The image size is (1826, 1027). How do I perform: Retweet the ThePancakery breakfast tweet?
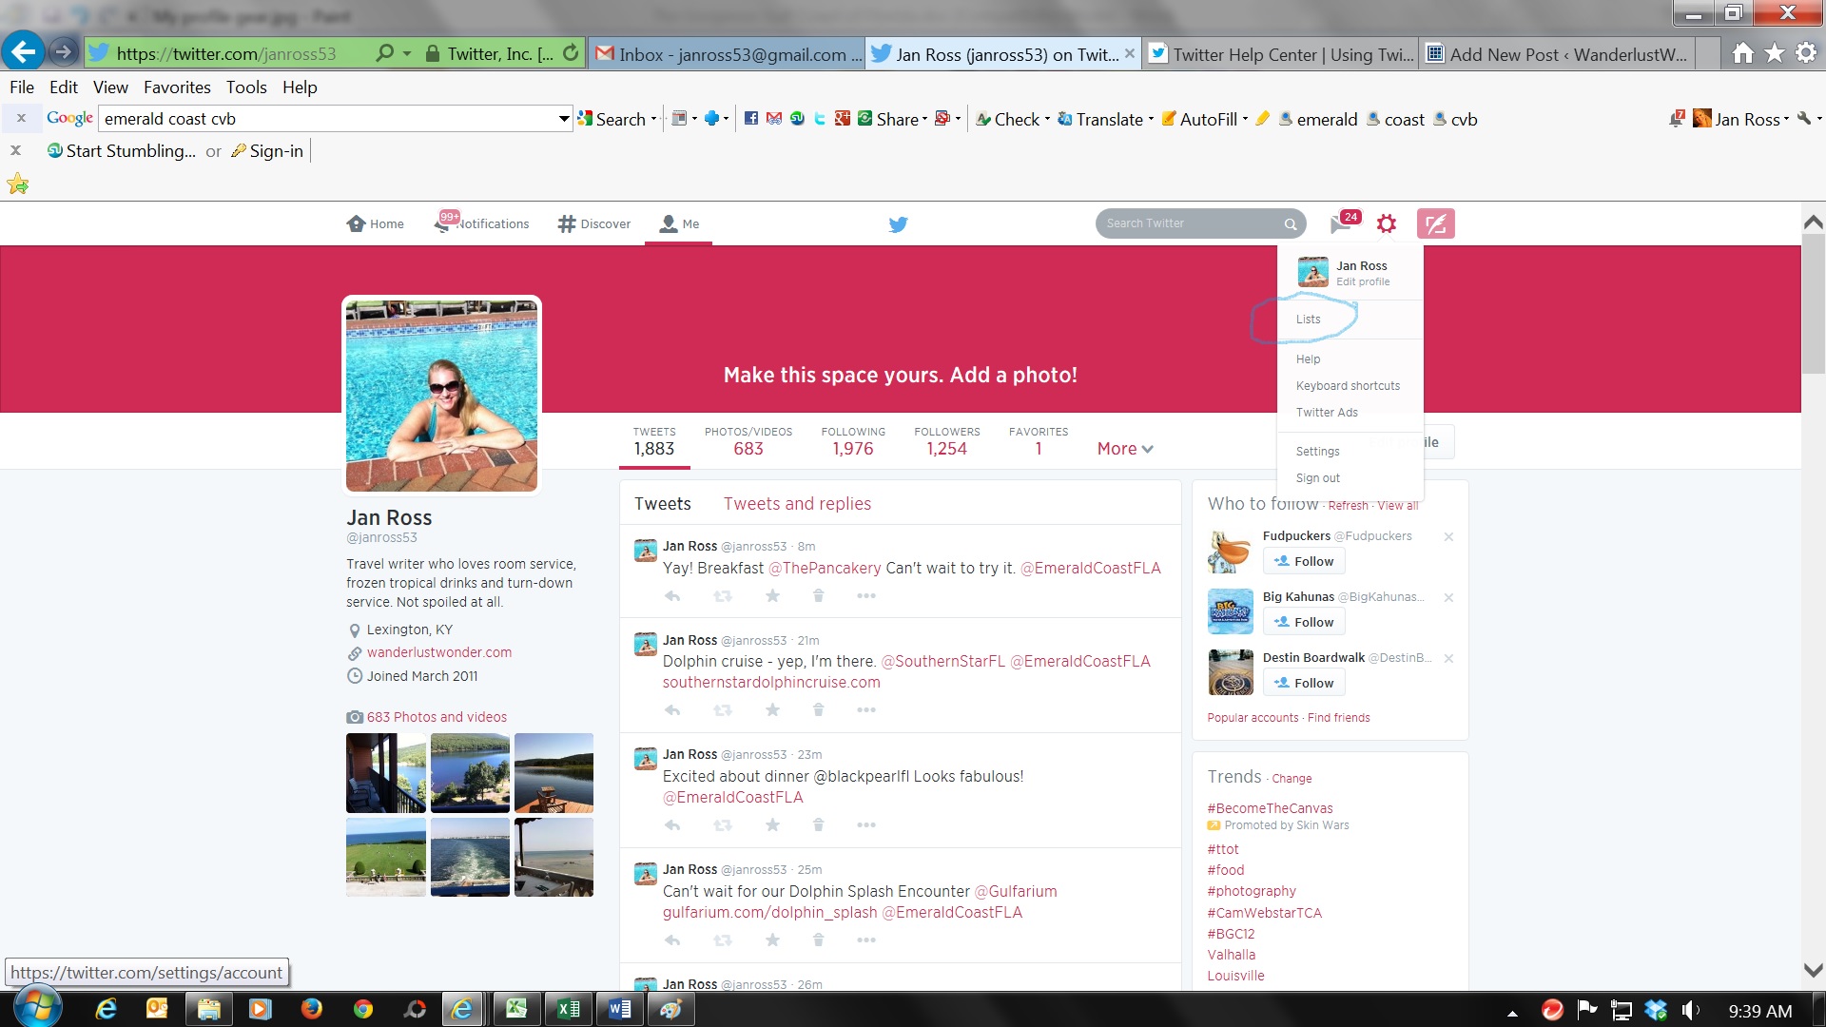tap(723, 596)
